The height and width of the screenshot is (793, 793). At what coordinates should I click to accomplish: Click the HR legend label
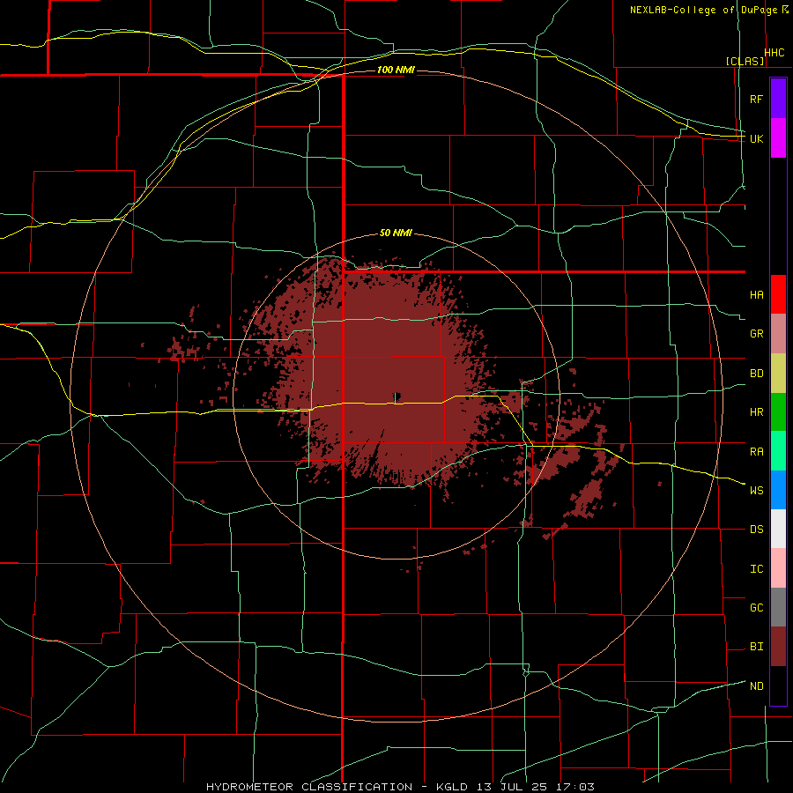tap(756, 412)
